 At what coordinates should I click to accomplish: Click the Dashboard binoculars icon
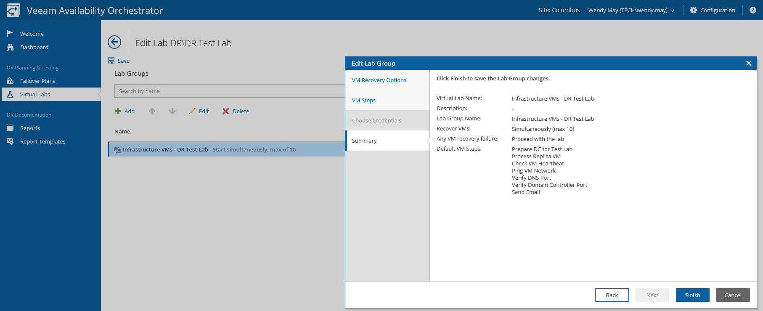(10, 47)
